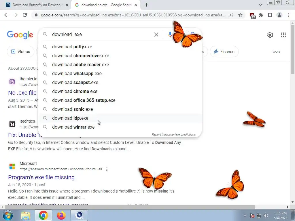Open Program's exe file missing result
The height and width of the screenshot is (221, 295).
41,177
